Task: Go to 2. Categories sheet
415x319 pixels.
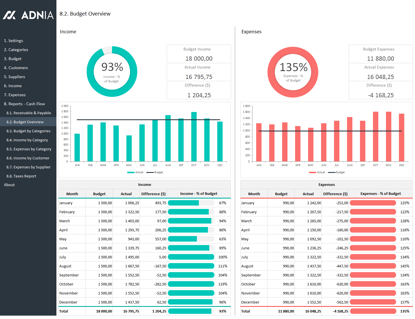Action: (x=16, y=50)
